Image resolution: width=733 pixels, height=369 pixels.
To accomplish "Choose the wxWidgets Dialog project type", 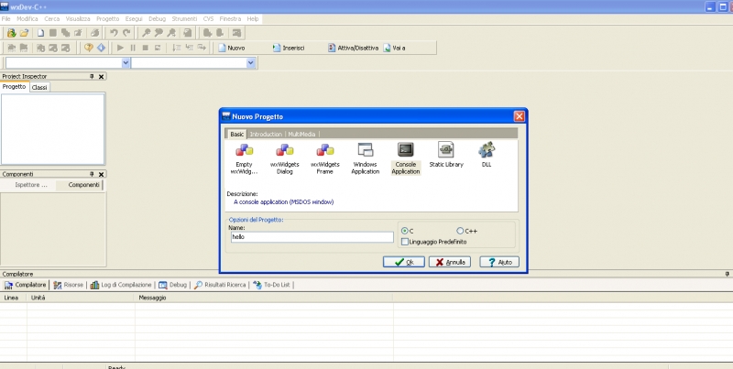I will click(284, 158).
